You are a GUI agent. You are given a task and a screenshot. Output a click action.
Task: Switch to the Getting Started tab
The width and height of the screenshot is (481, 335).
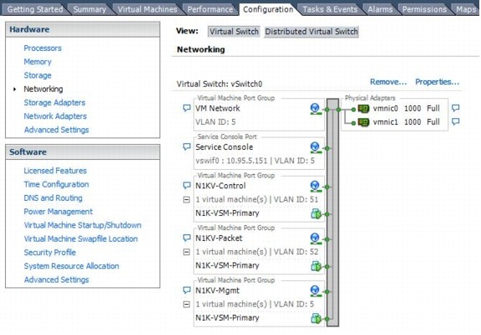click(x=35, y=9)
